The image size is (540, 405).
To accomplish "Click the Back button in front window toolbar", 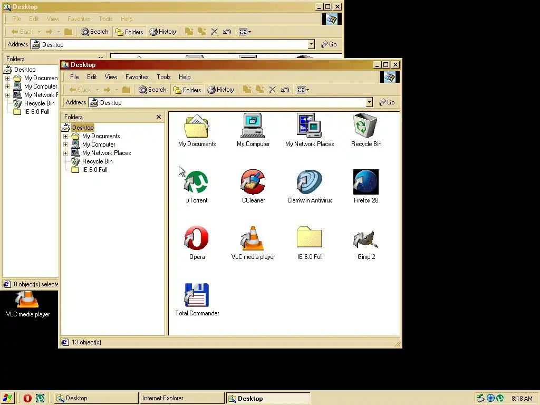I will (x=81, y=90).
